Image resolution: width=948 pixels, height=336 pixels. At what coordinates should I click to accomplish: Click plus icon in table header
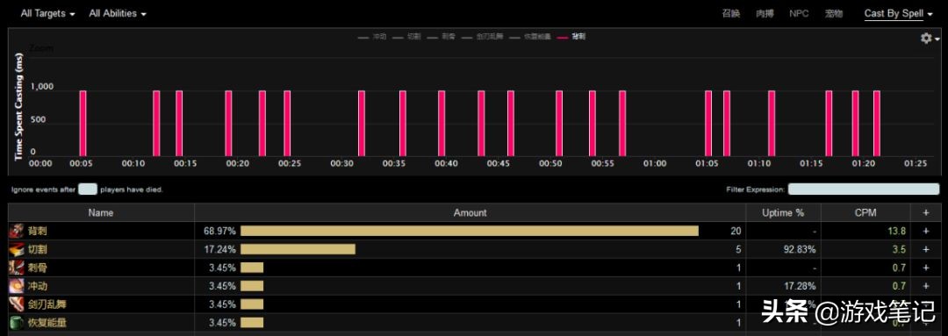point(925,212)
